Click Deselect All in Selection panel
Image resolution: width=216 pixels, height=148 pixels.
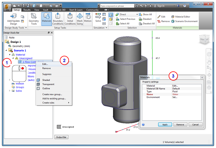pyautogui.click(x=147, y=24)
